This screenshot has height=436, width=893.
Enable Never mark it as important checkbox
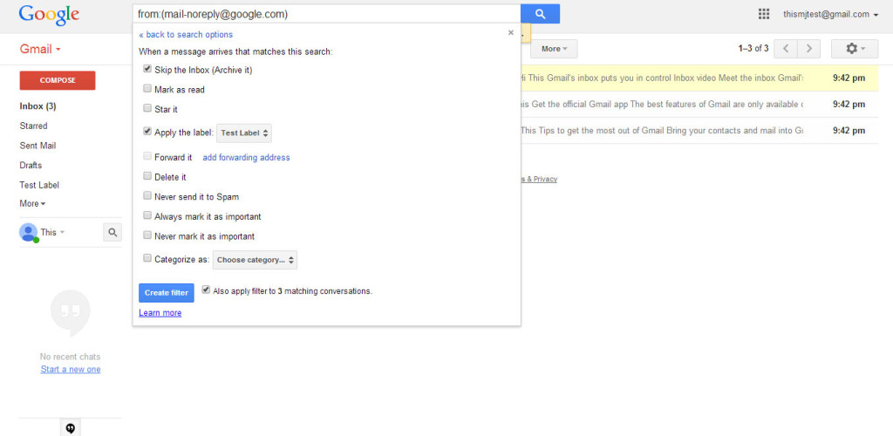point(147,235)
